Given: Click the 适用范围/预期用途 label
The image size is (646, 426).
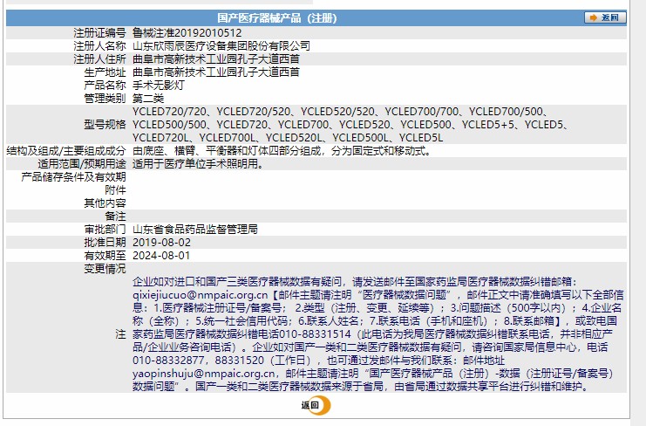Looking at the screenshot, I should tap(82, 164).
